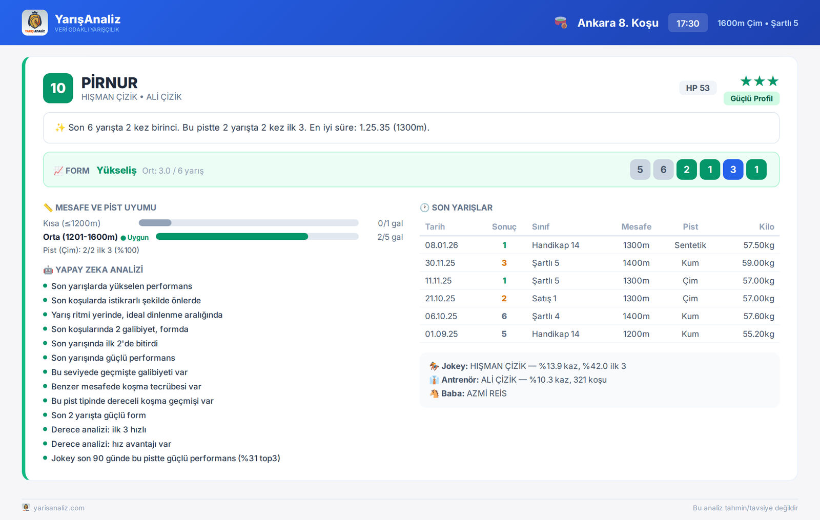Click the Sonuç column header

(504, 227)
